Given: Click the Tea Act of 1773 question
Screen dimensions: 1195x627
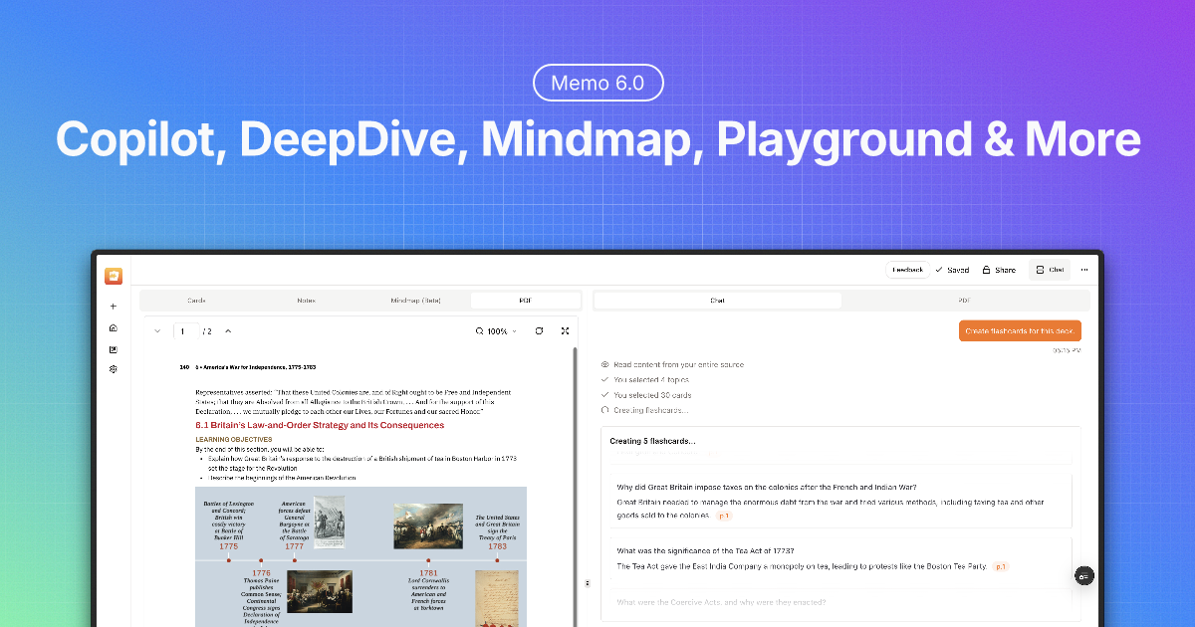Looking at the screenshot, I should pyautogui.click(x=705, y=550).
